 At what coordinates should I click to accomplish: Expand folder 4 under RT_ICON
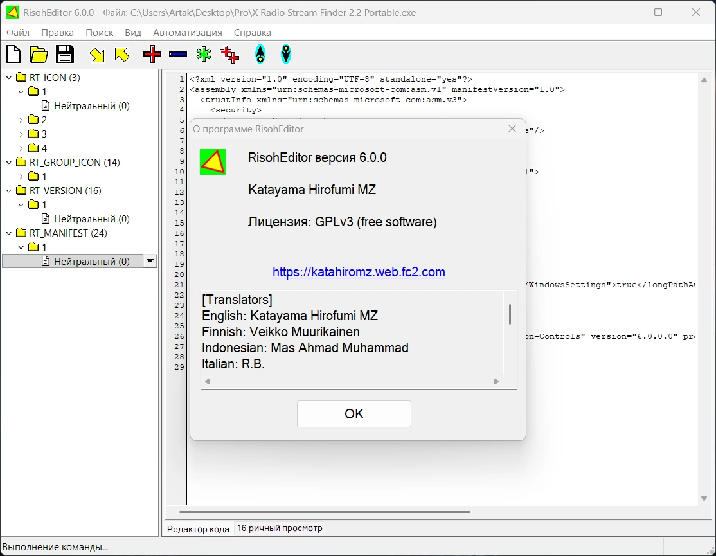tap(21, 148)
